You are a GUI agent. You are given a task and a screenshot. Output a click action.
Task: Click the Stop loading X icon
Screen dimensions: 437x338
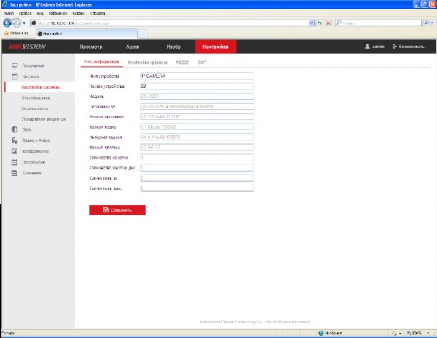[x=328, y=23]
